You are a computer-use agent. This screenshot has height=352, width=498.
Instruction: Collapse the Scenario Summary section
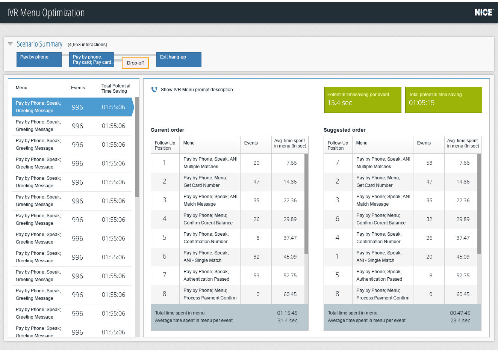point(10,44)
